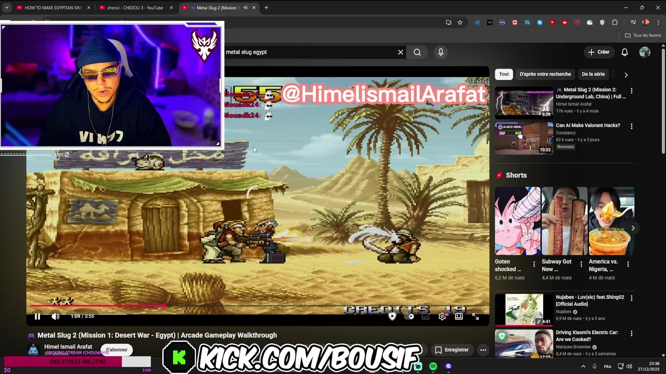Toggle the autoplay switch in the player

pos(408,316)
